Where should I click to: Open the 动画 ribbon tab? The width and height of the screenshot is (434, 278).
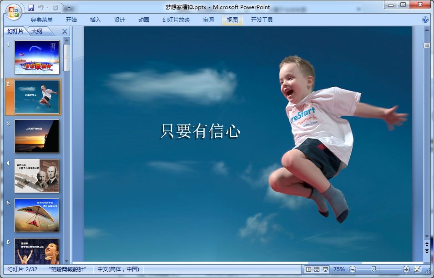144,20
